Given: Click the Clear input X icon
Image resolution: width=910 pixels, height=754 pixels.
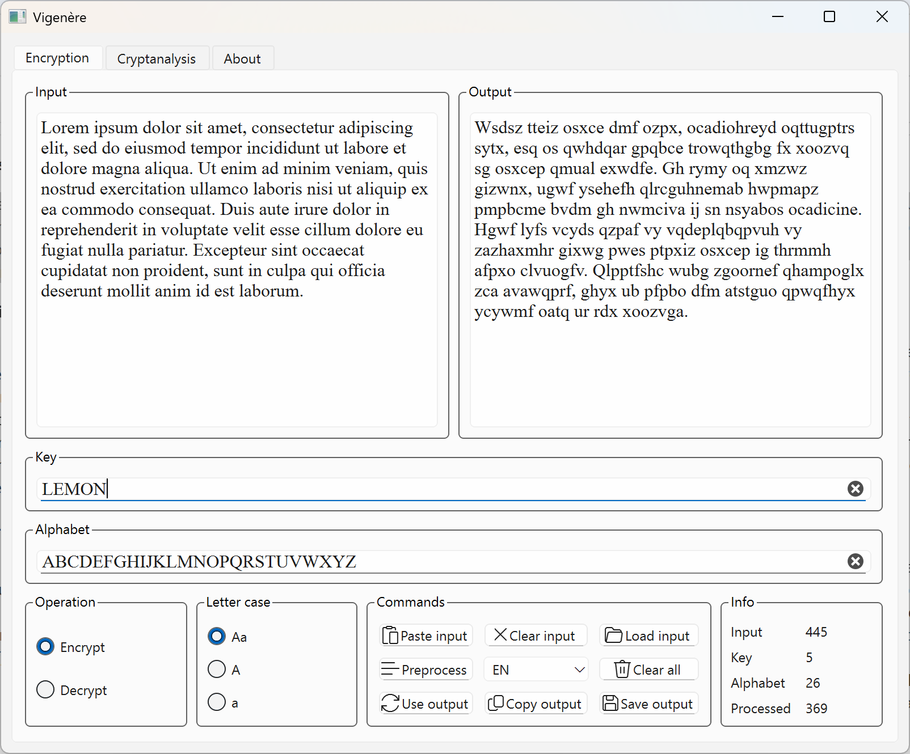Looking at the screenshot, I should [500, 635].
